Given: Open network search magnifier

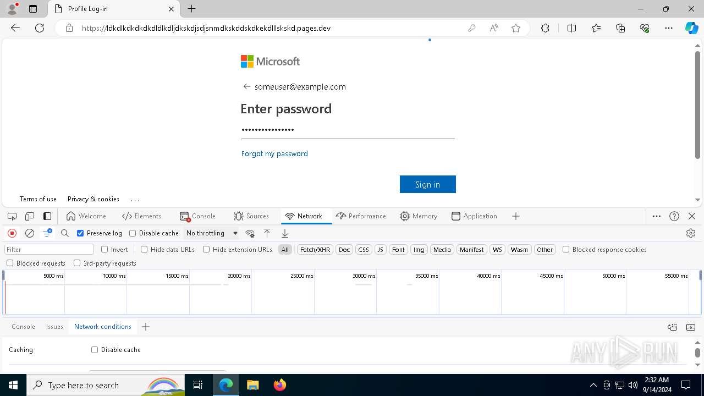Looking at the screenshot, I should coord(65,233).
